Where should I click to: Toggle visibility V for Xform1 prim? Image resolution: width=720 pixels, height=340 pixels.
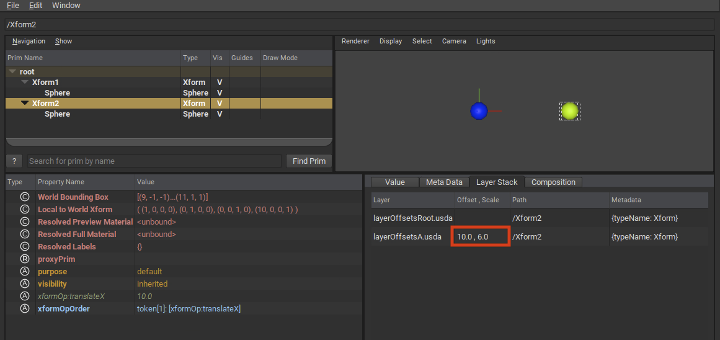[220, 82]
